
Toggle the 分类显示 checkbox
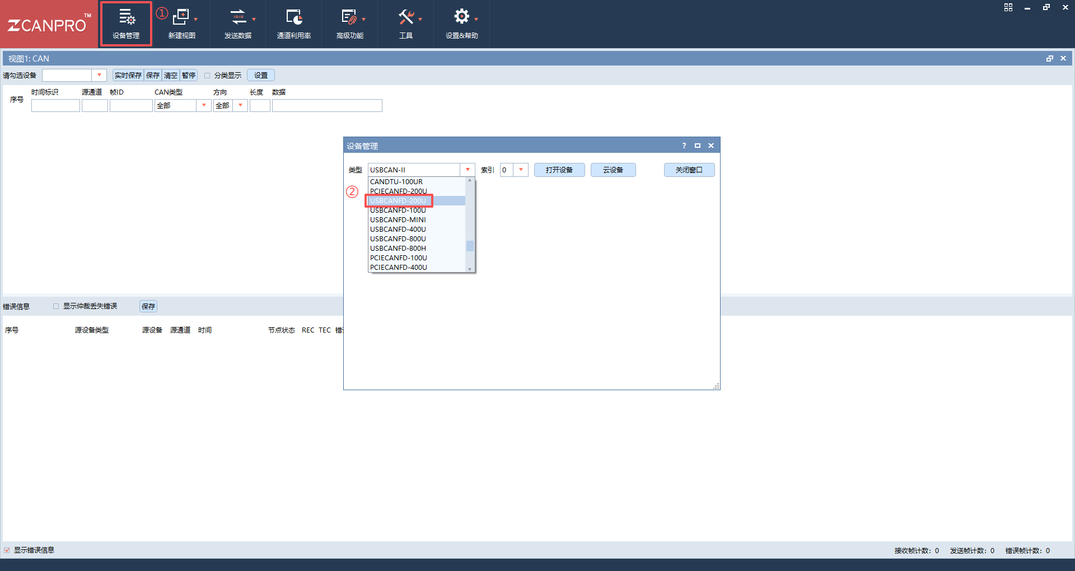pyautogui.click(x=207, y=76)
